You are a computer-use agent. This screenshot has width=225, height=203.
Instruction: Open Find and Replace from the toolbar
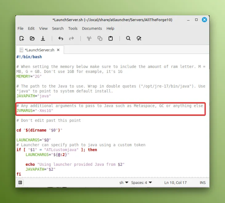tap(139, 38)
